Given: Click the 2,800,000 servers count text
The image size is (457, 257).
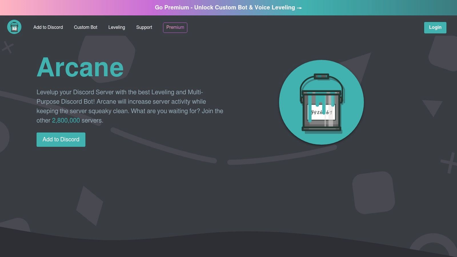Looking at the screenshot, I should click(x=66, y=121).
